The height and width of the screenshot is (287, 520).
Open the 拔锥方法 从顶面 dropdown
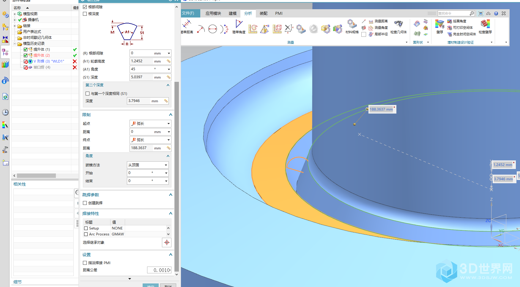click(148, 165)
